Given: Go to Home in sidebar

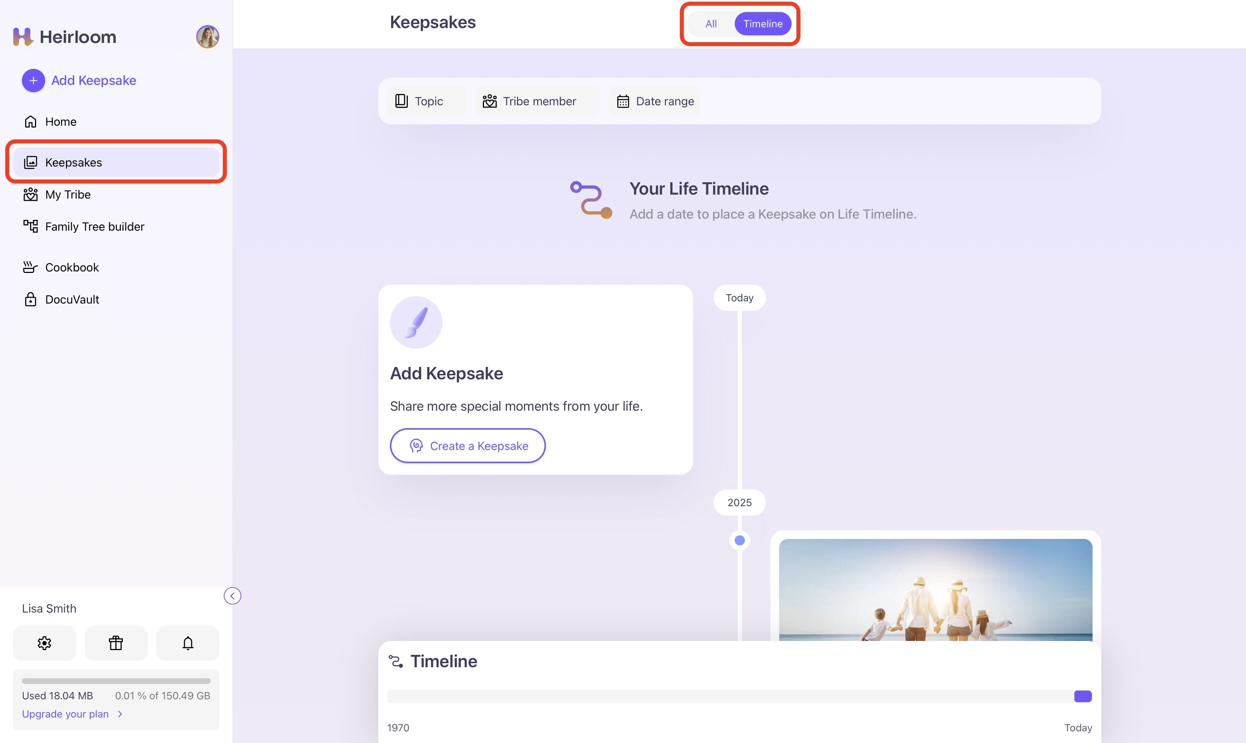Looking at the screenshot, I should point(60,122).
